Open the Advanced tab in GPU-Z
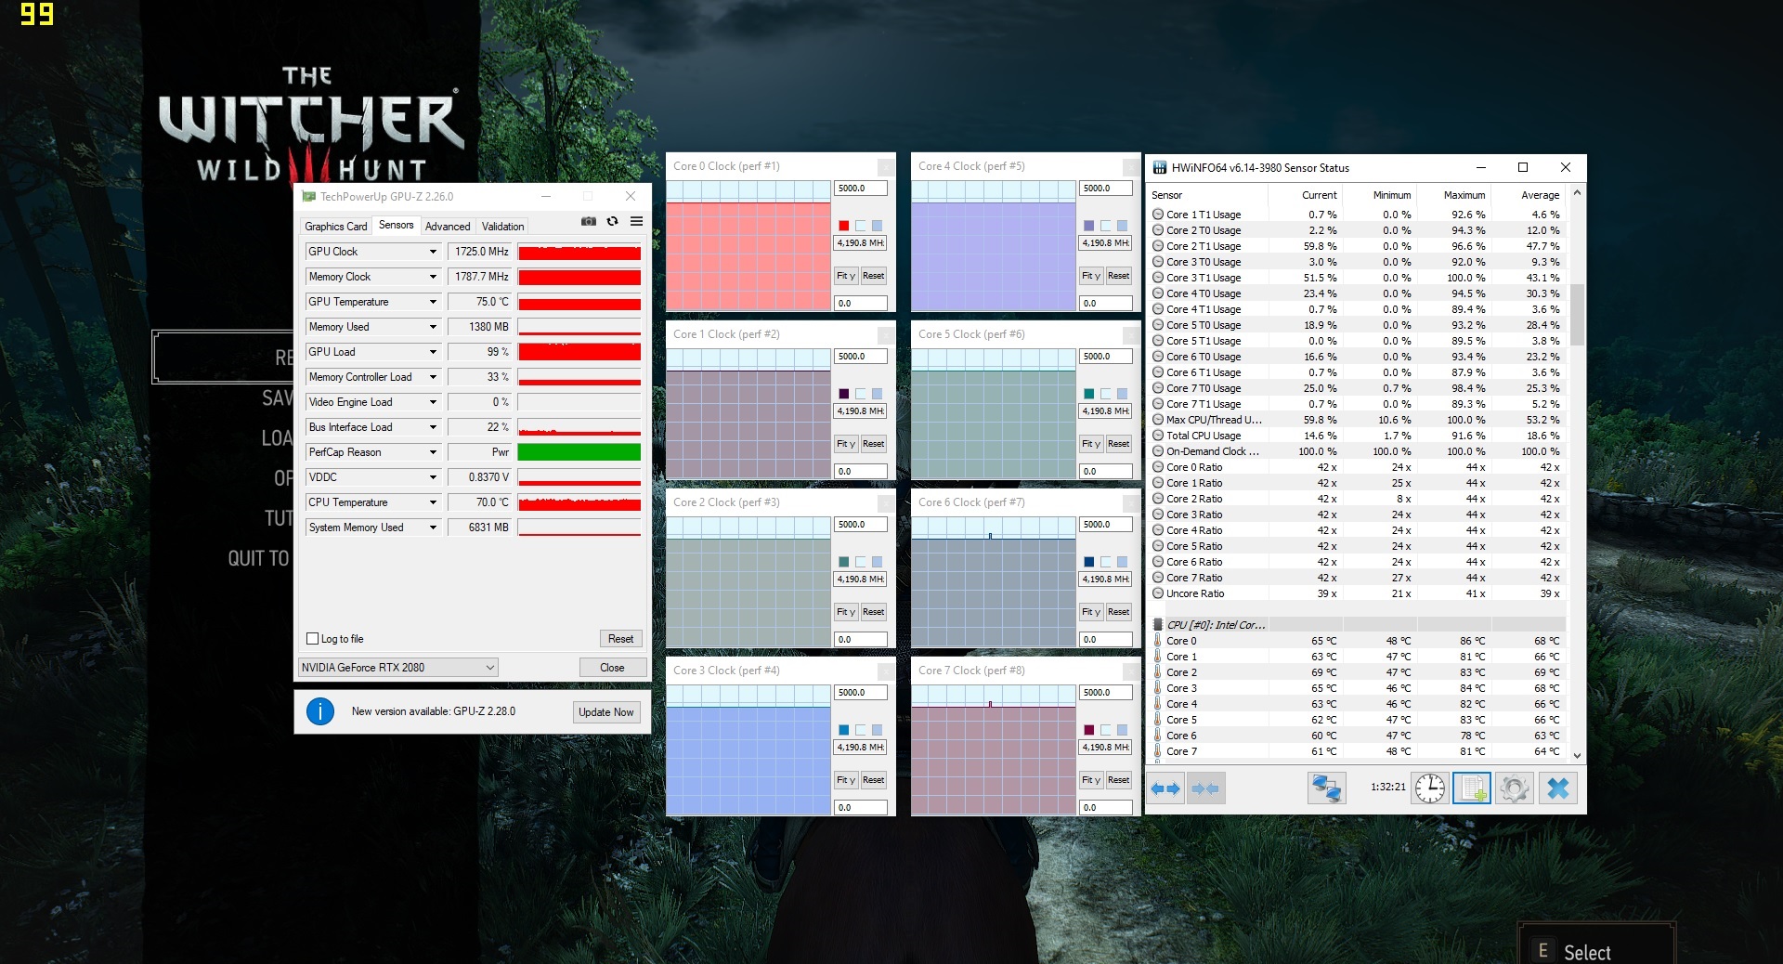 pyautogui.click(x=448, y=227)
